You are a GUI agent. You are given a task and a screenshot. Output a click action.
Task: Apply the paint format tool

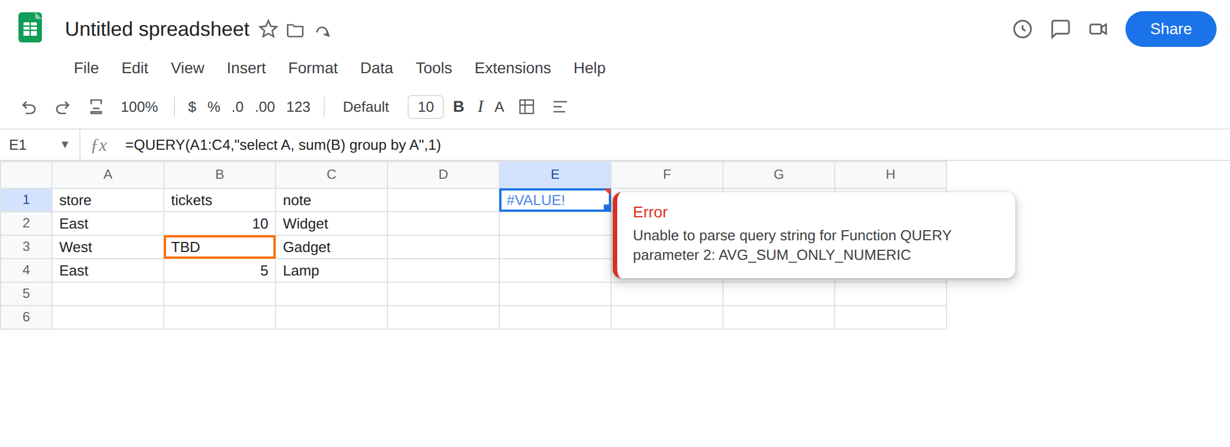click(x=96, y=107)
